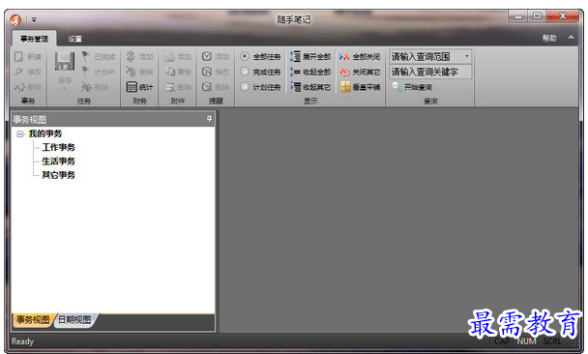The height and width of the screenshot is (354, 588).
Task: Collapse the ribbon with the chevron
Action: pos(571,38)
